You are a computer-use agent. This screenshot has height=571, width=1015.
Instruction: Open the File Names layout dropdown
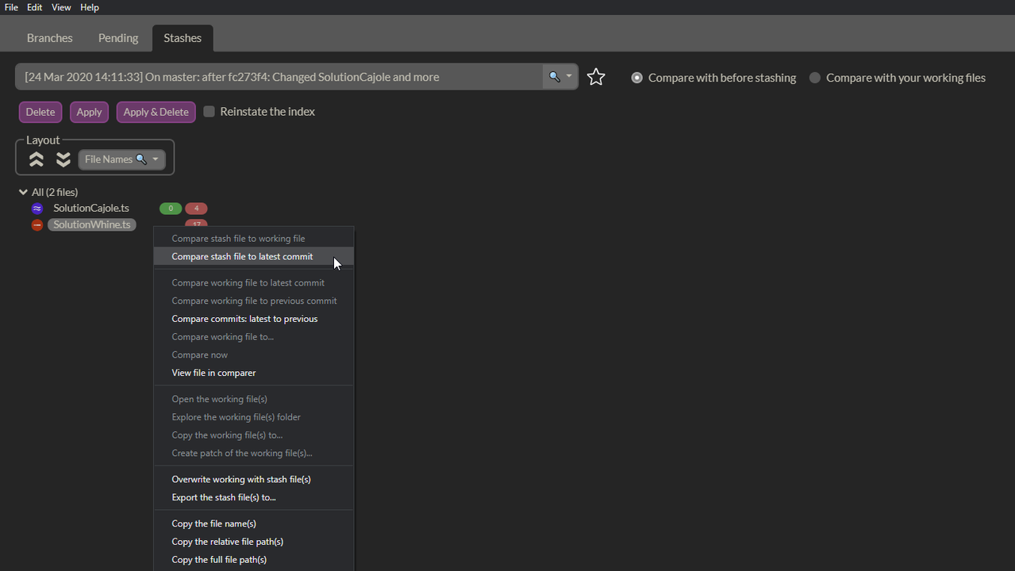[x=121, y=159]
